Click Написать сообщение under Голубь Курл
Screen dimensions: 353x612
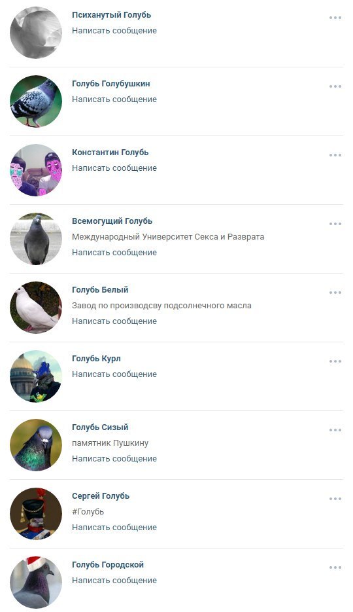pos(114,374)
